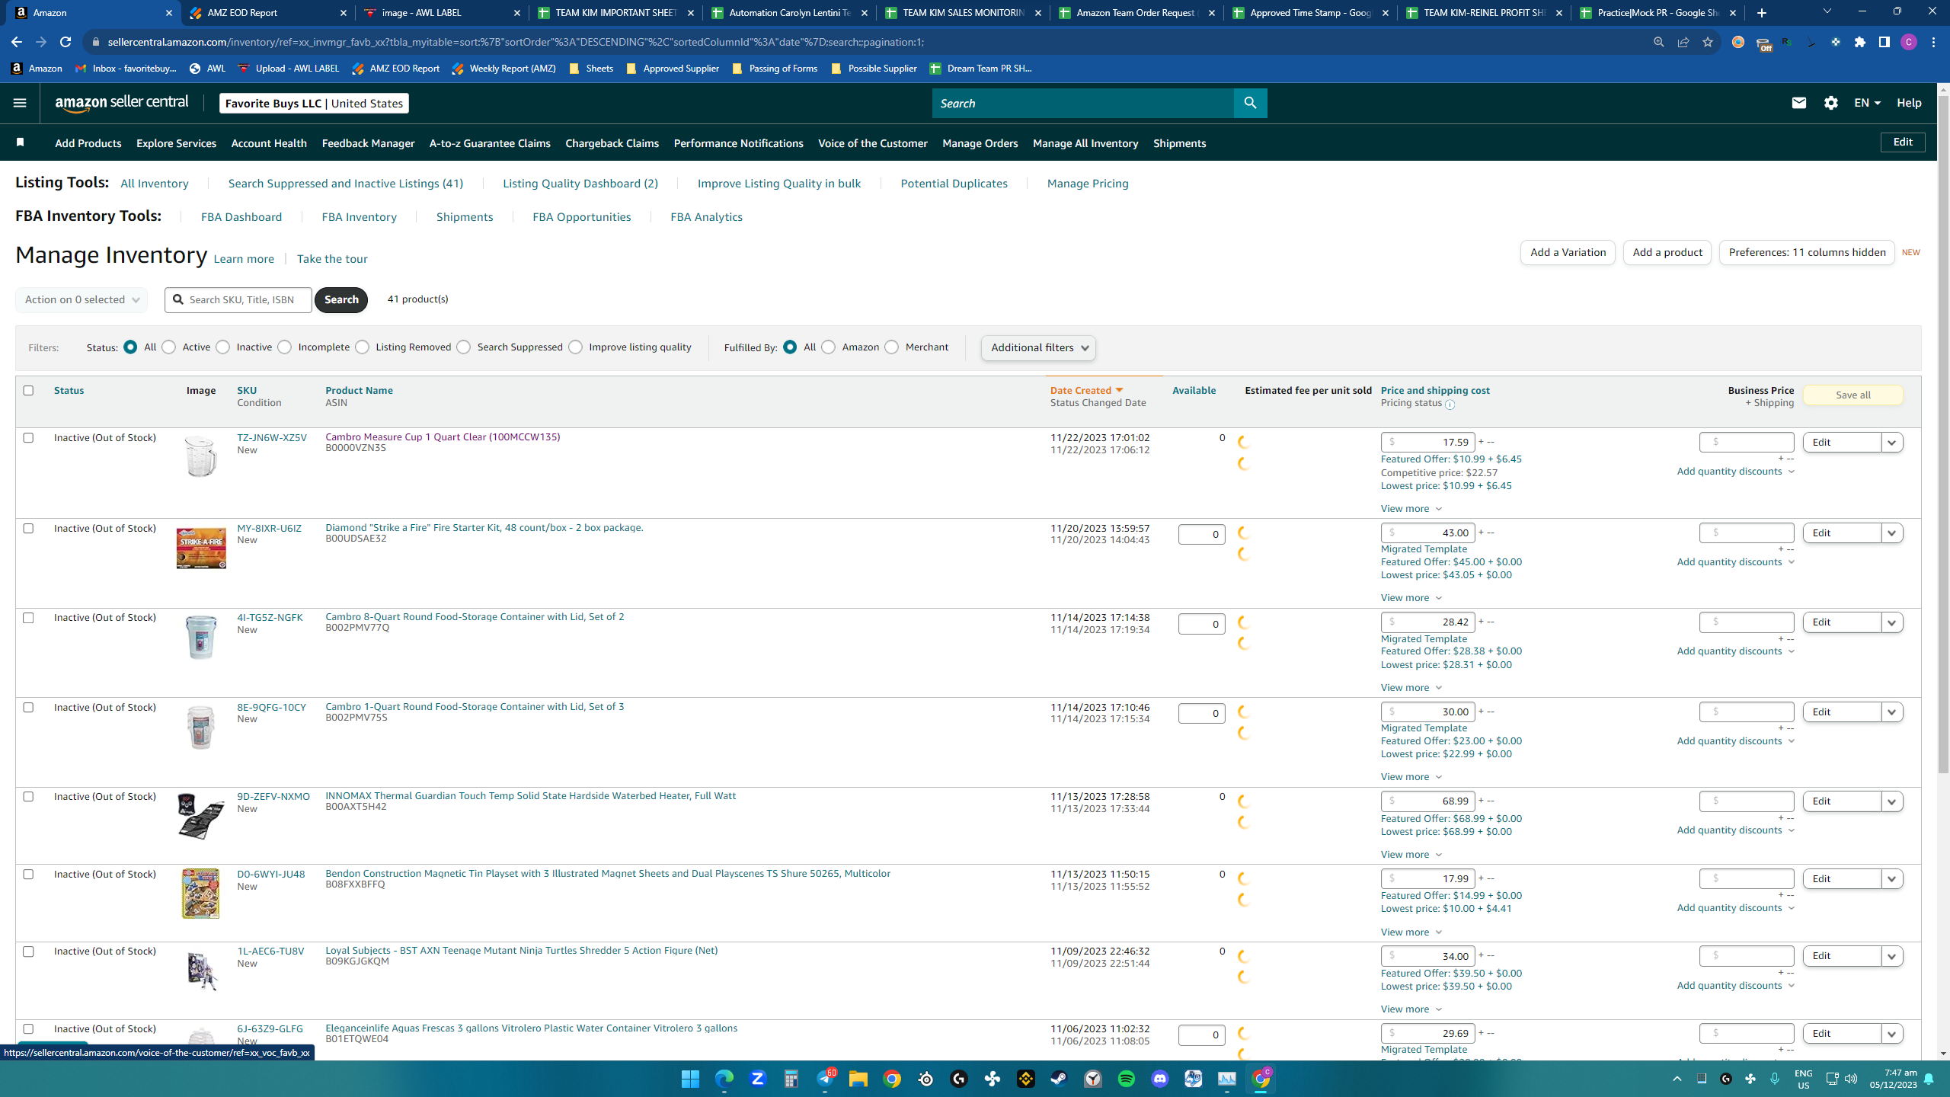Image resolution: width=1950 pixels, height=1097 pixels.
Task: Open the EN language dropdown
Action: 1867,103
